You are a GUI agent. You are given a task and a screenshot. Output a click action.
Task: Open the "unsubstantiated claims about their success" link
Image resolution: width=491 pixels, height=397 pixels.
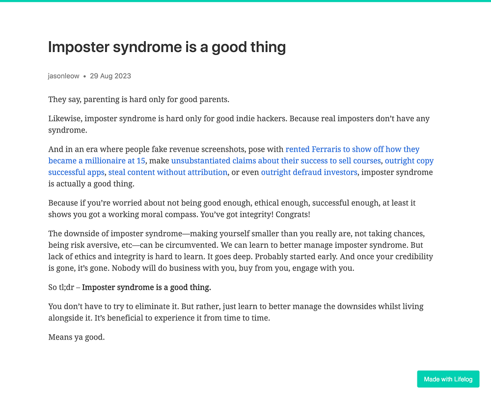coord(276,161)
